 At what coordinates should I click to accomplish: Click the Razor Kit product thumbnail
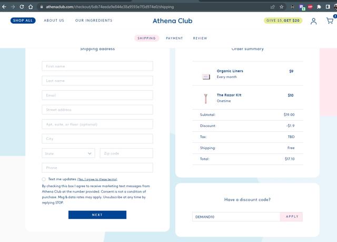pyautogui.click(x=206, y=99)
